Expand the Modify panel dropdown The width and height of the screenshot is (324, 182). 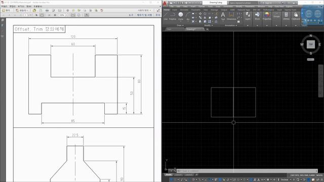tap(208, 25)
